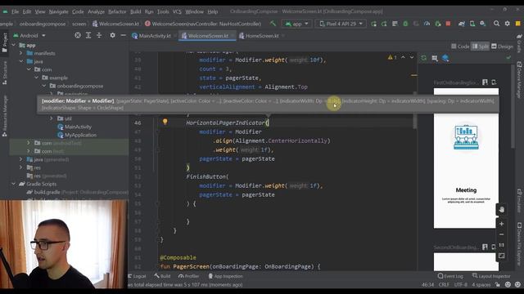Toggle the Resource Manager tool window
This screenshot has width=524, height=294.
(x=5, y=116)
